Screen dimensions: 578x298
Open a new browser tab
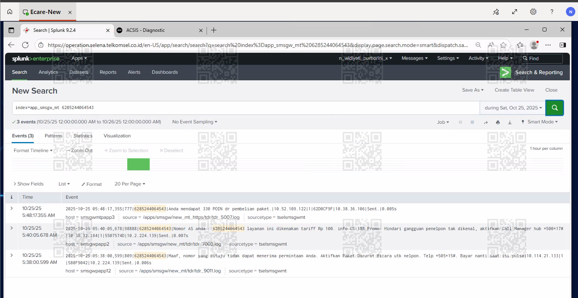click(214, 30)
